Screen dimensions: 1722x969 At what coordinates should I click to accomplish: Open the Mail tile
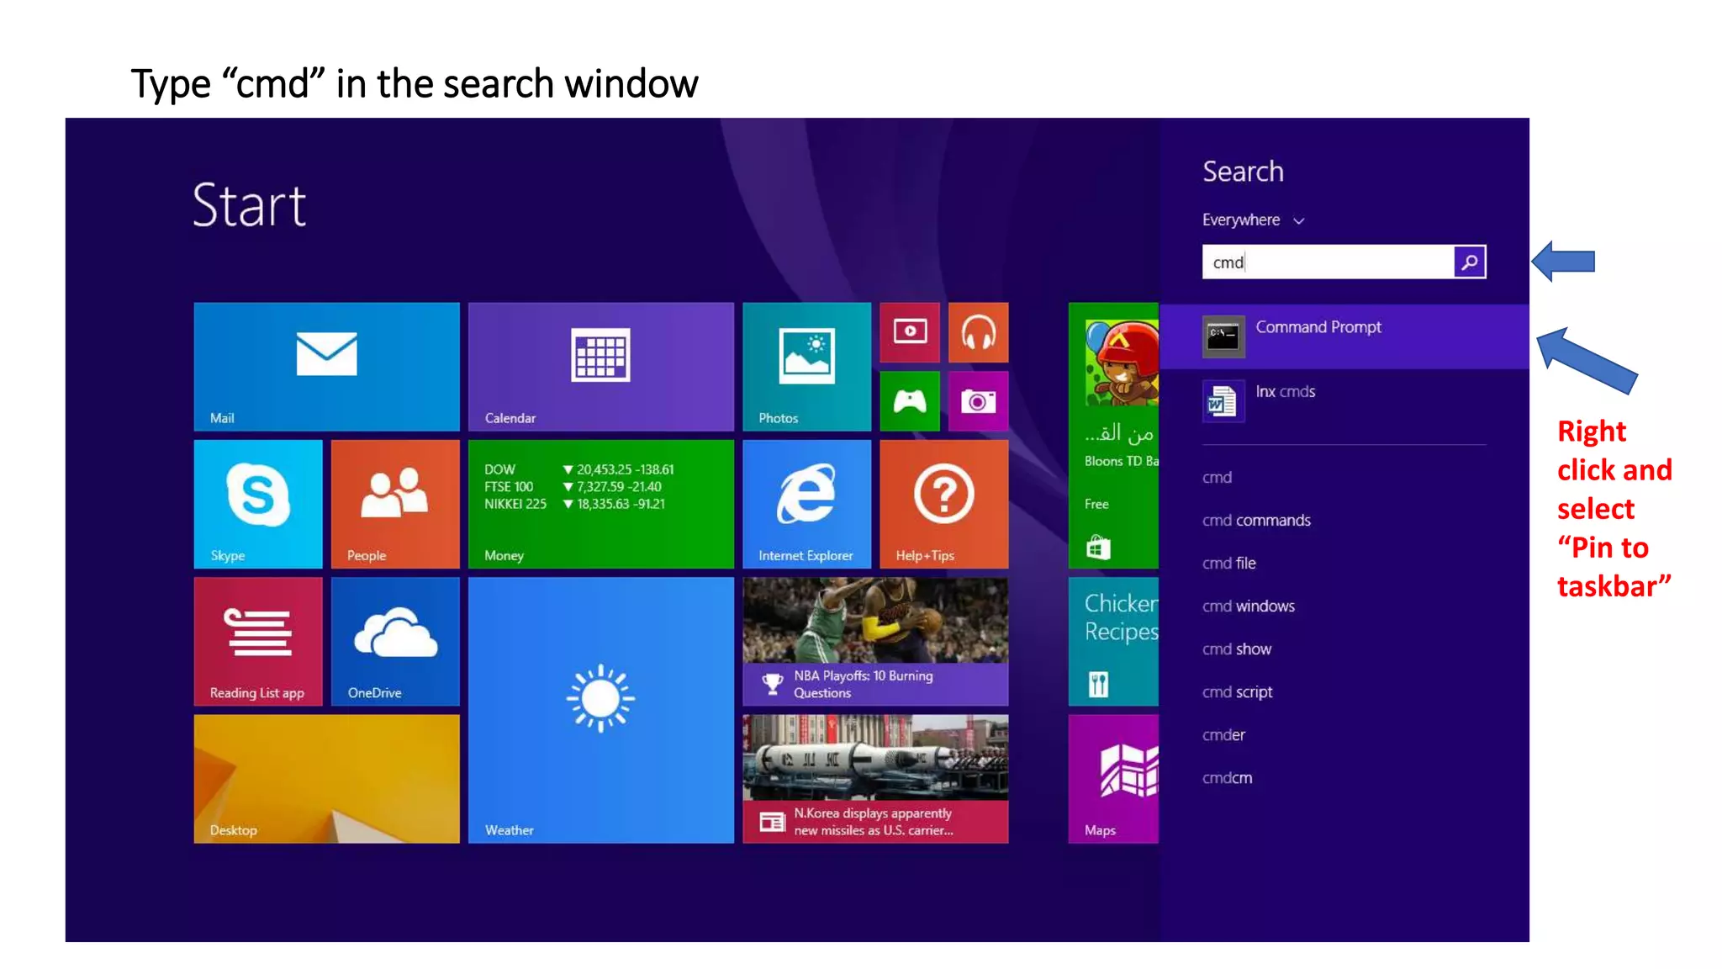(x=326, y=367)
